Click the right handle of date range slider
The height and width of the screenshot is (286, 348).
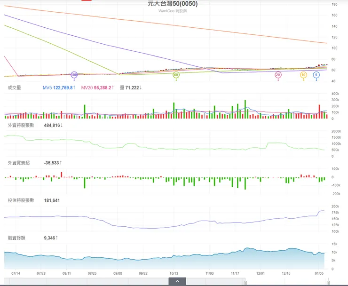[328, 283]
